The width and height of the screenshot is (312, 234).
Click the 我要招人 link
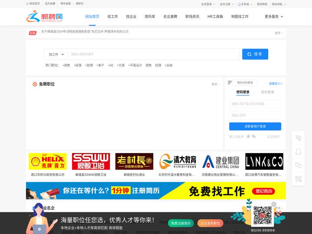tap(276, 84)
